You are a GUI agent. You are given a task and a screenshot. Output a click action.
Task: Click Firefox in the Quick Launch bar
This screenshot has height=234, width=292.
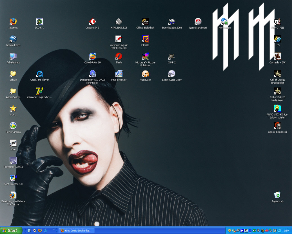(40, 231)
